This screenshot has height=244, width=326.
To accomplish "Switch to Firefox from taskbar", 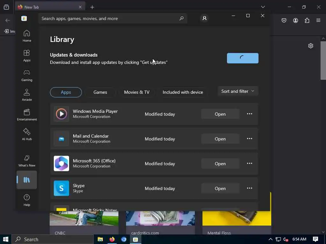I will 112,239.
